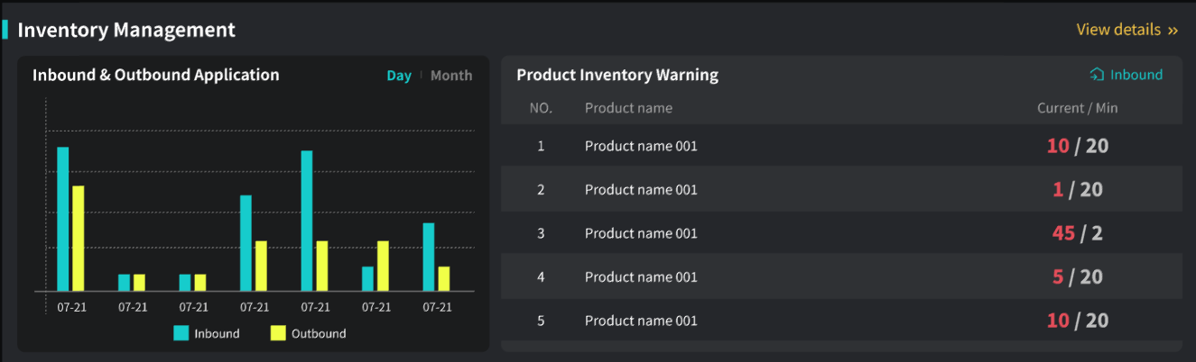Click the Product Inventory Warning heading

(x=617, y=75)
